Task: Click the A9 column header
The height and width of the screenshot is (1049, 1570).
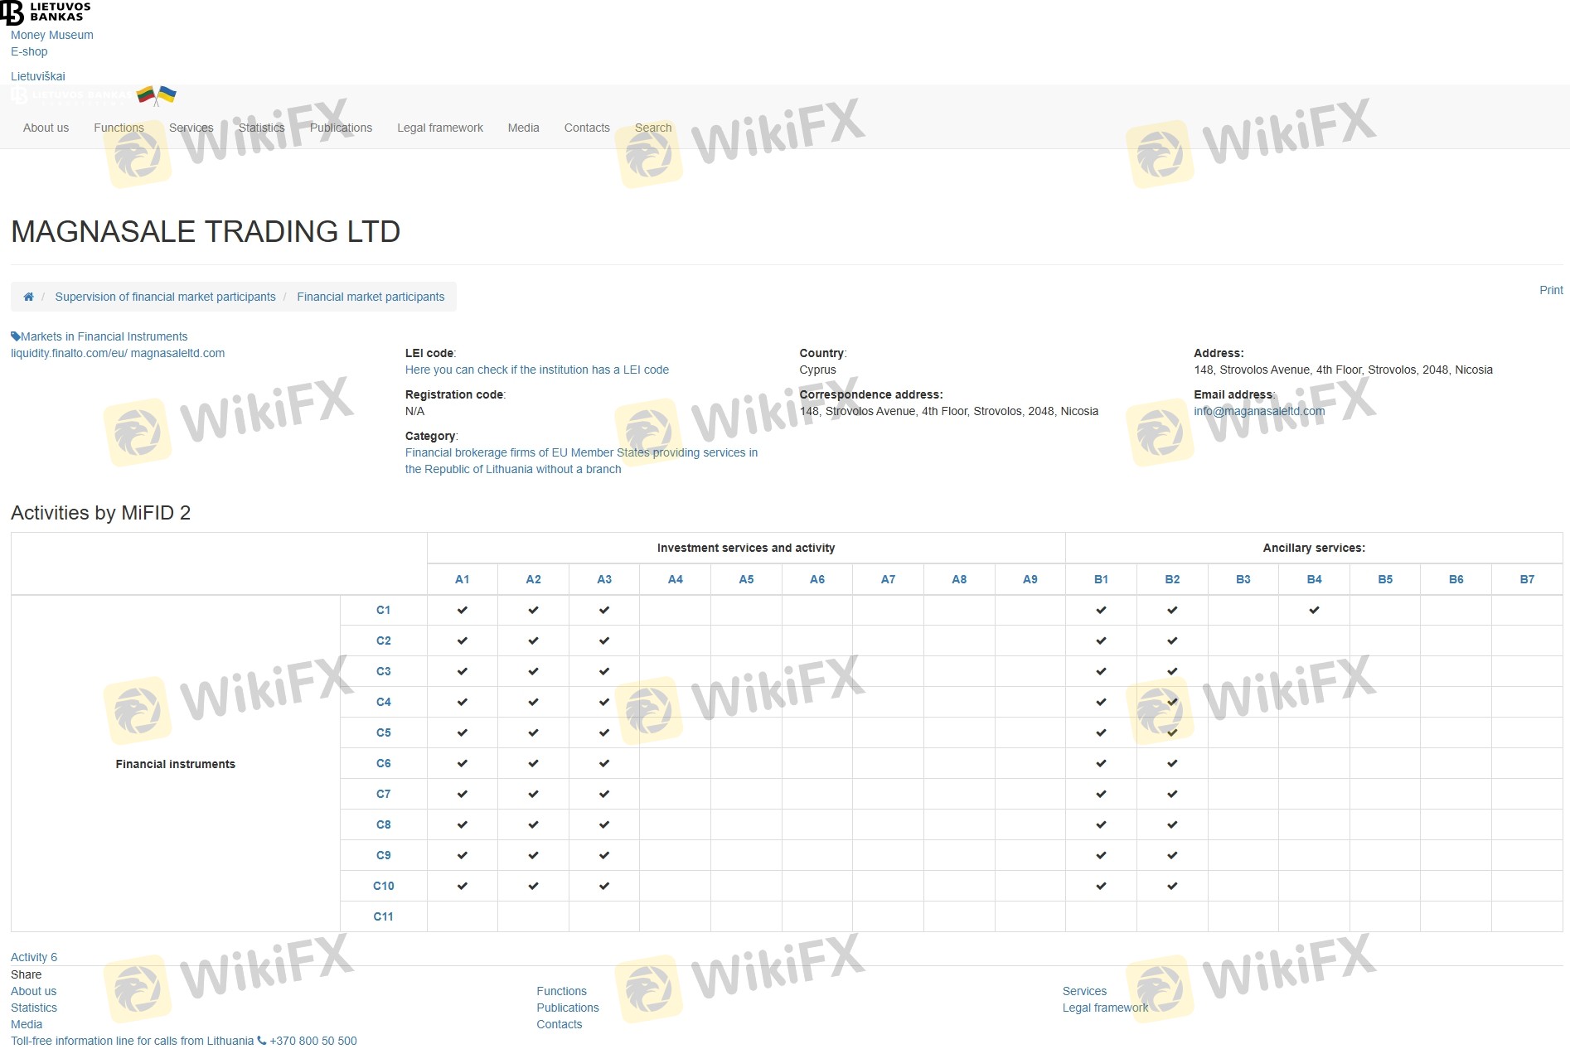Action: point(1030,579)
